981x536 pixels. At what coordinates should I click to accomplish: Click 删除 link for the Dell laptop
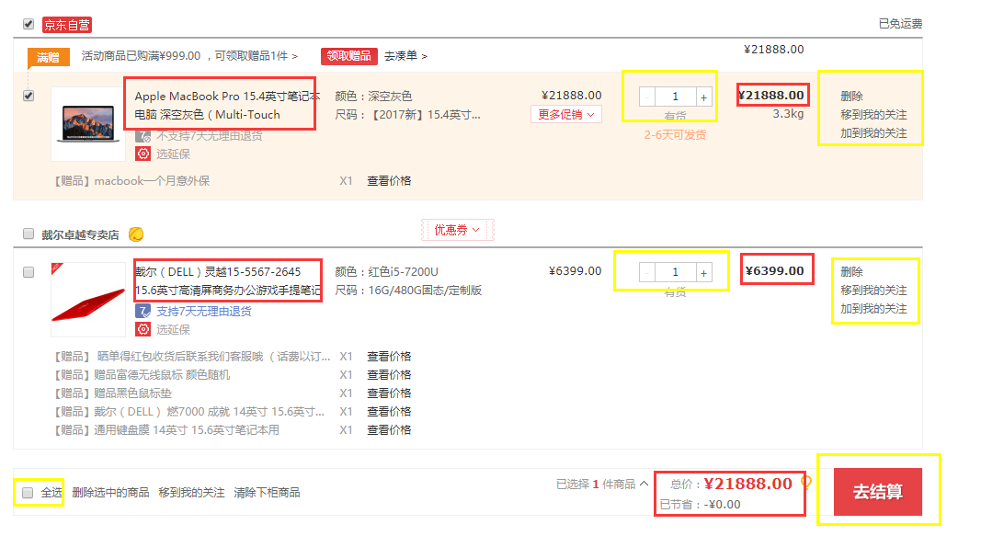851,271
